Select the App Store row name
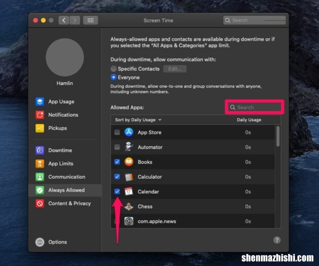 point(150,132)
